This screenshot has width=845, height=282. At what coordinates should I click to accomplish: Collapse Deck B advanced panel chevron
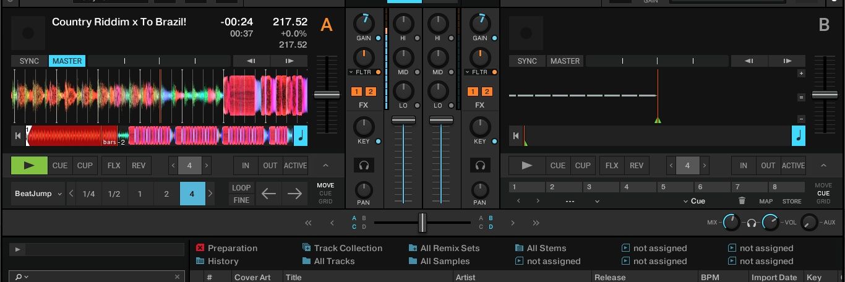tap(823, 166)
